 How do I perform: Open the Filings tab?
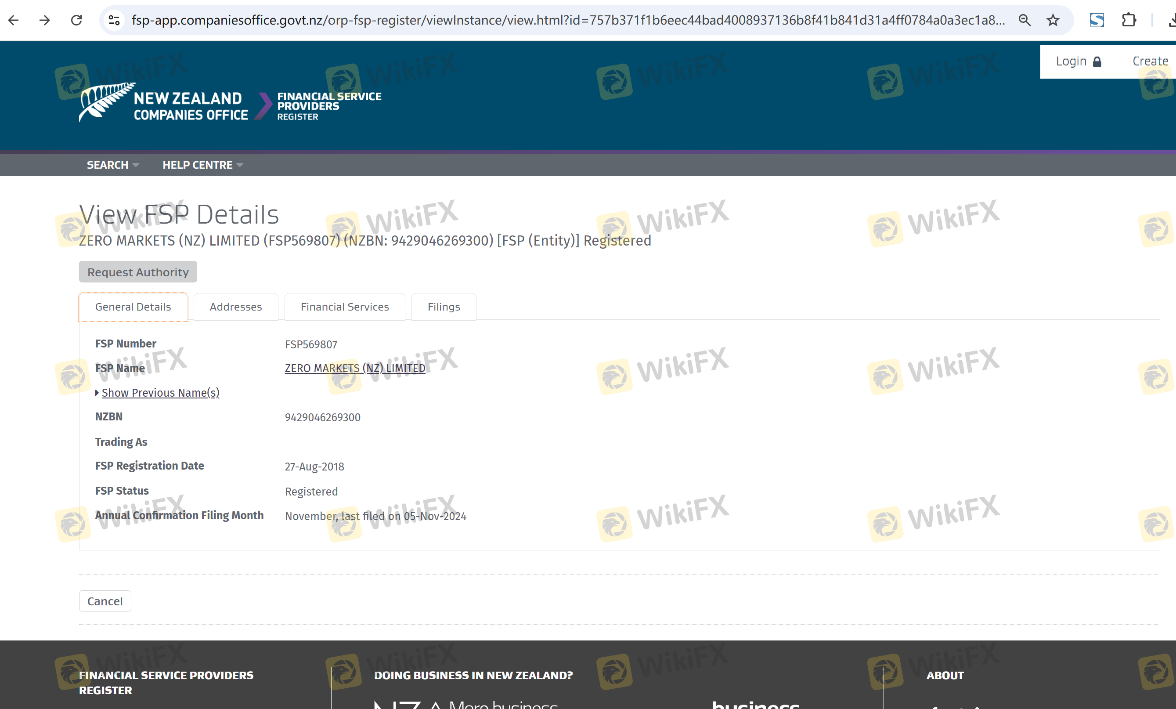444,307
